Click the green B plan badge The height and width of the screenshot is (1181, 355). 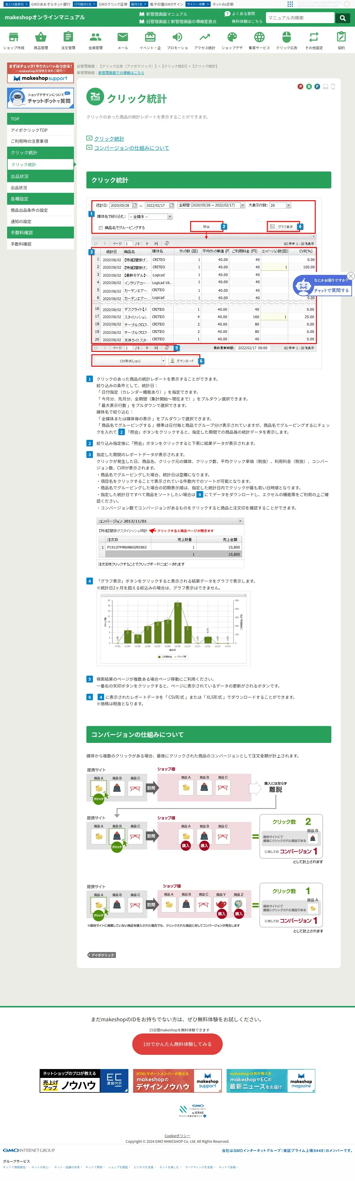click(309, 86)
